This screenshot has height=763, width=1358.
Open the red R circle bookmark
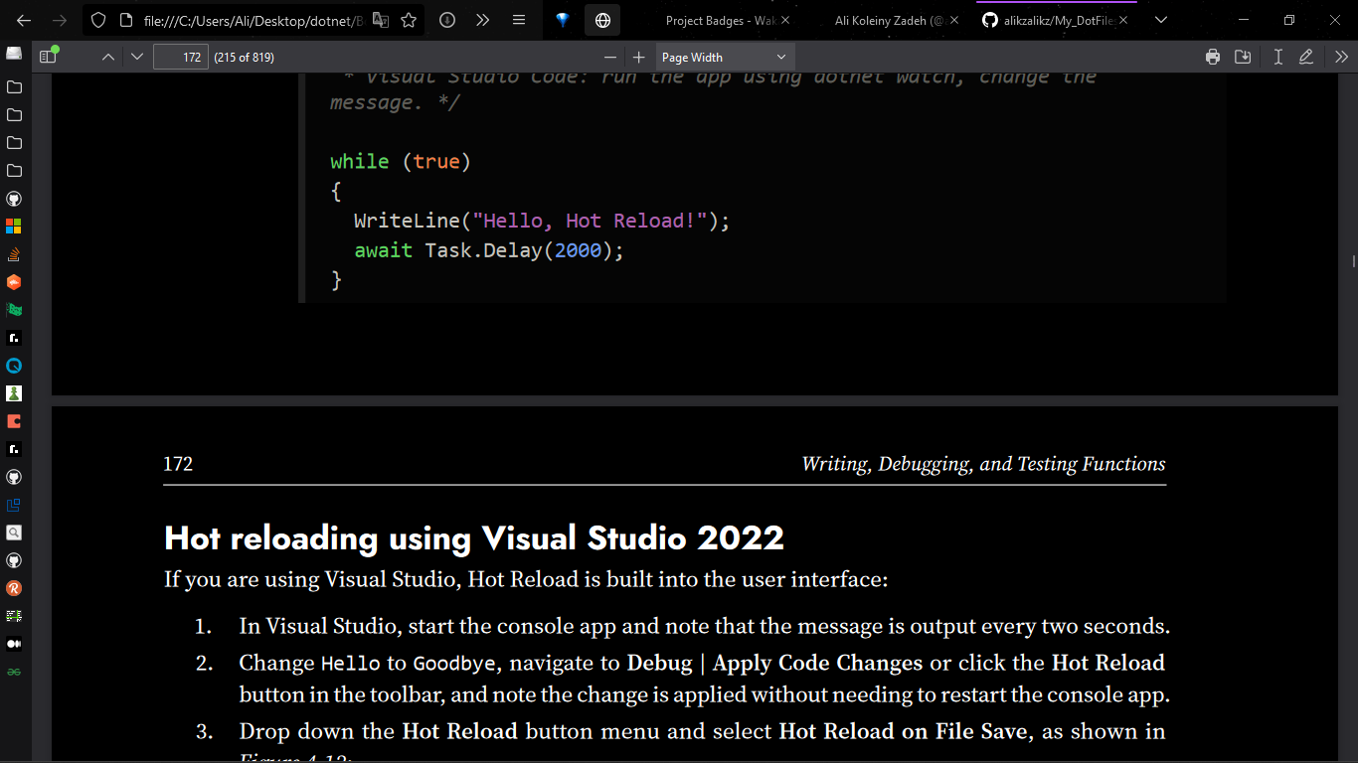click(14, 588)
